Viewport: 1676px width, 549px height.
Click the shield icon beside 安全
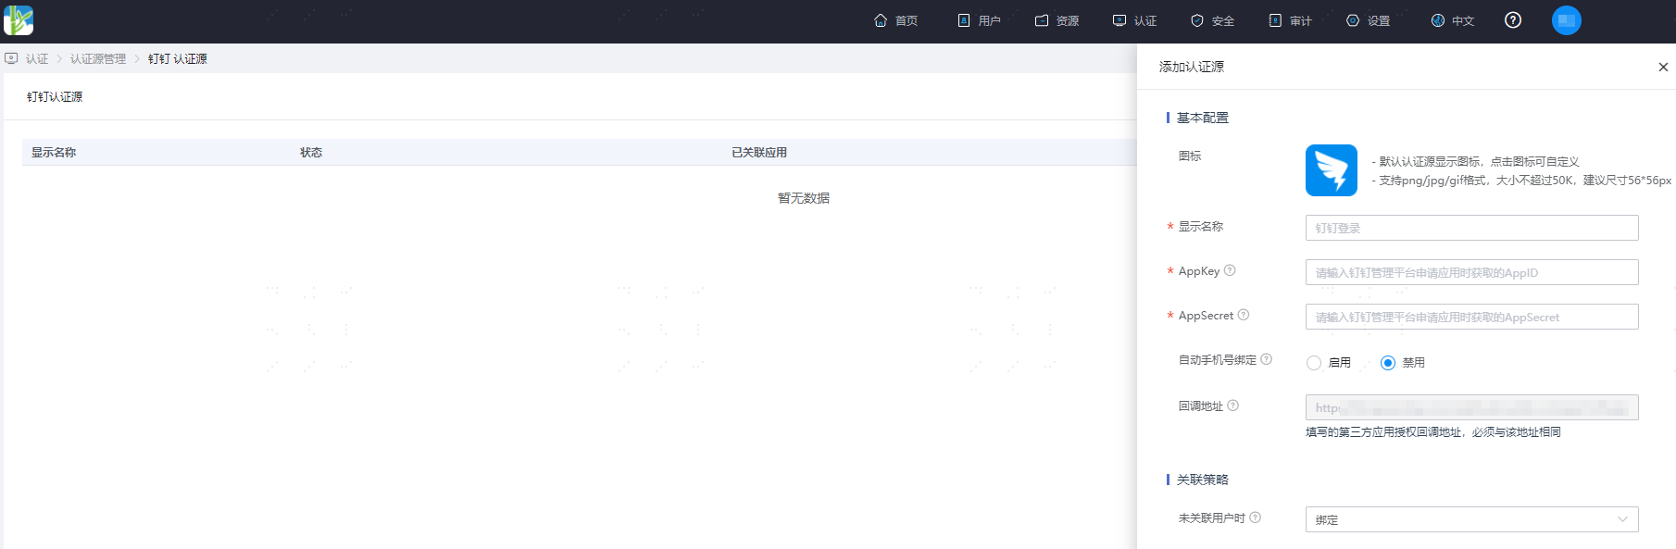1197,20
